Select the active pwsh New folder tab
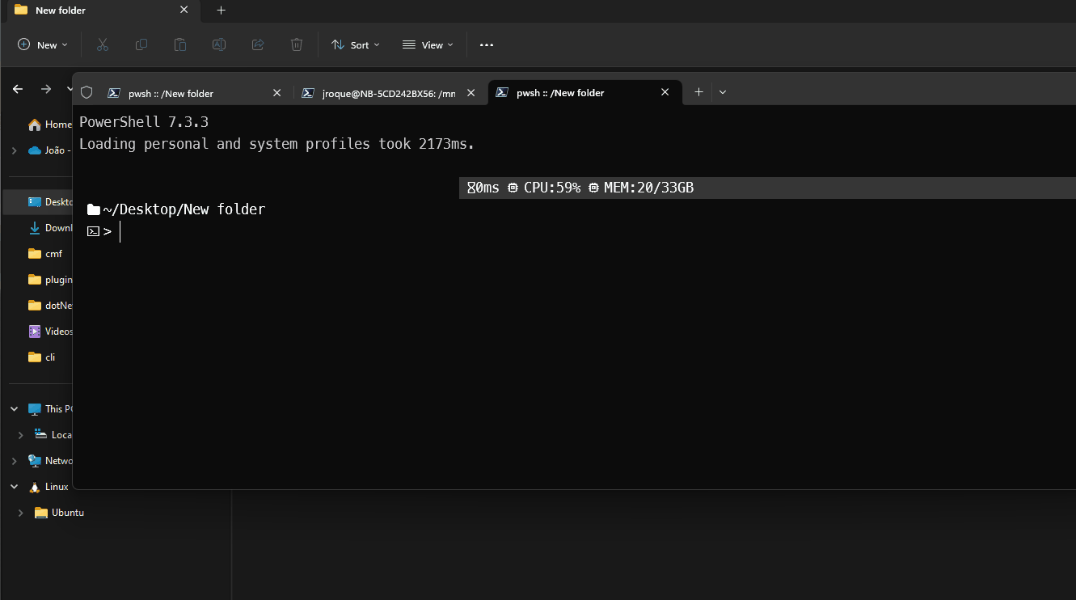Image resolution: width=1076 pixels, height=600 pixels. [584, 92]
